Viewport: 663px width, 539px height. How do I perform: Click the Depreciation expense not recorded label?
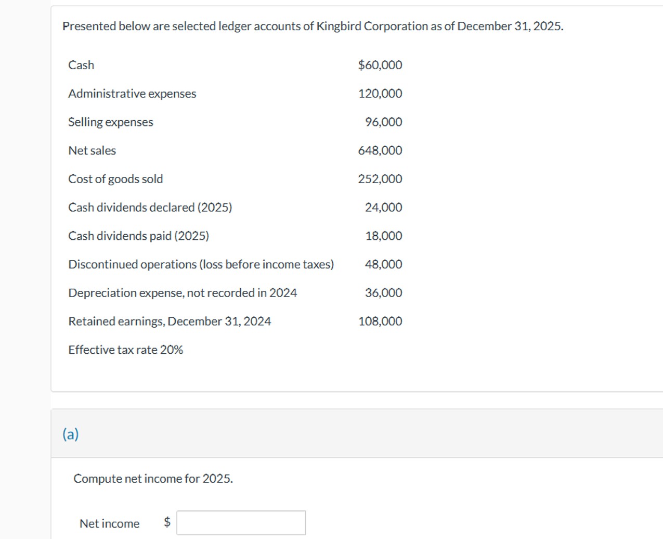(x=183, y=292)
